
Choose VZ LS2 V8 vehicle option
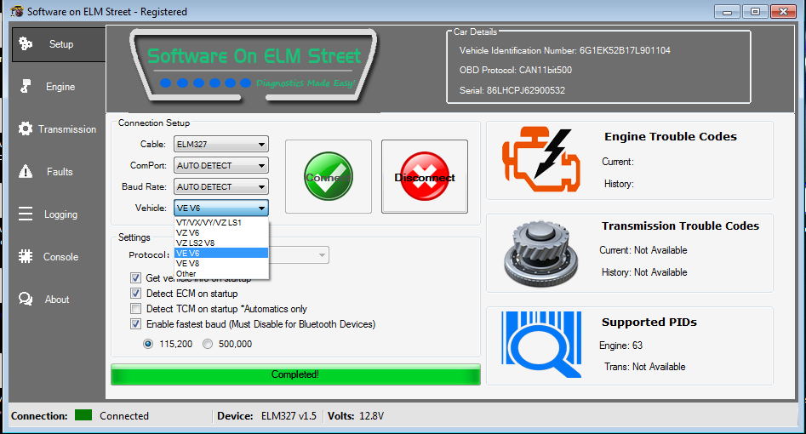pos(221,243)
